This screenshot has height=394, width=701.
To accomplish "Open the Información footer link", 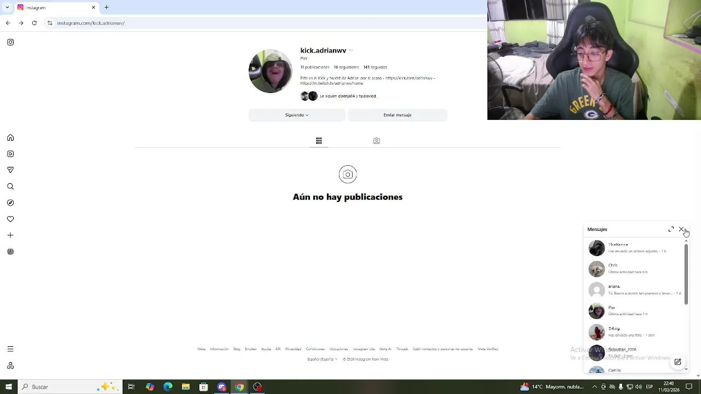I will click(219, 349).
